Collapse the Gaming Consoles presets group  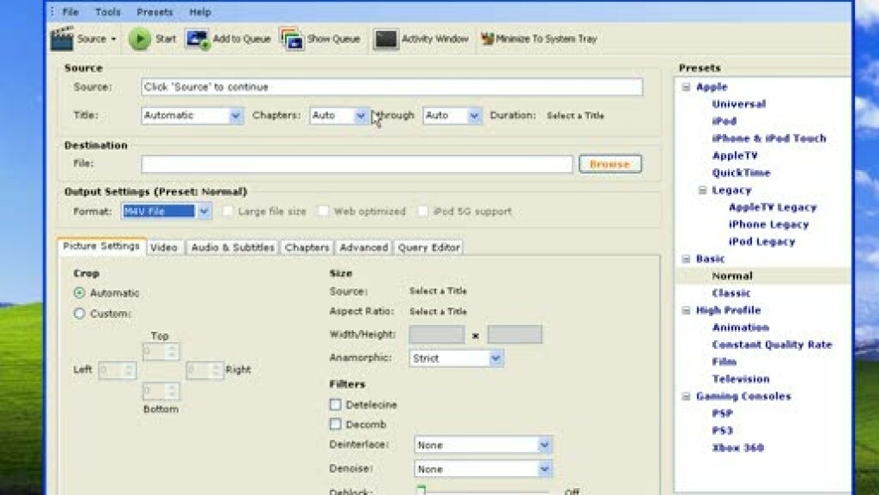[686, 397]
